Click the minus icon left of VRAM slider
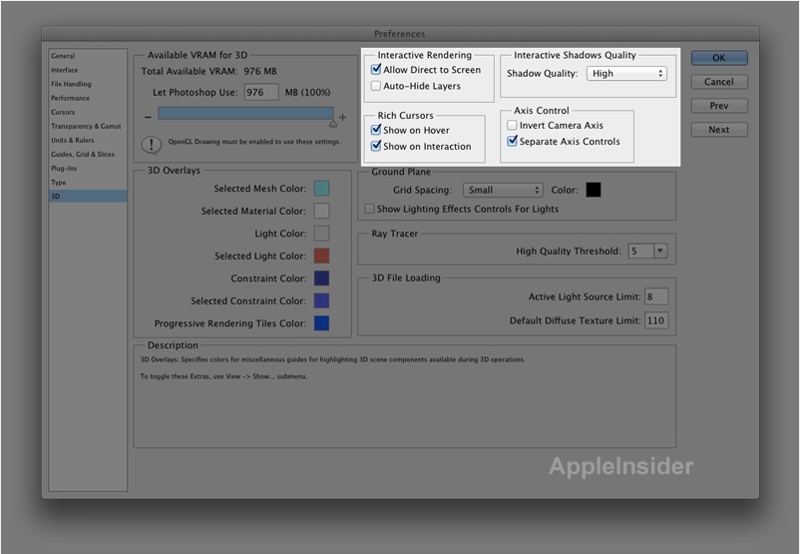The image size is (800, 554). coord(148,118)
